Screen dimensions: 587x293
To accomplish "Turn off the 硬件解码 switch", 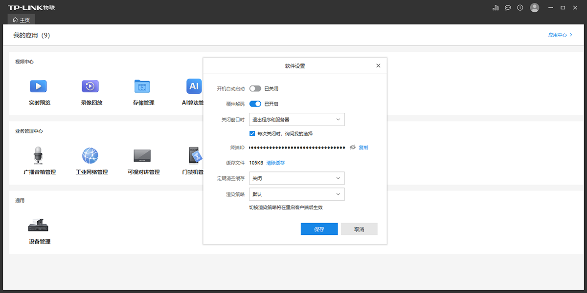I will (255, 104).
